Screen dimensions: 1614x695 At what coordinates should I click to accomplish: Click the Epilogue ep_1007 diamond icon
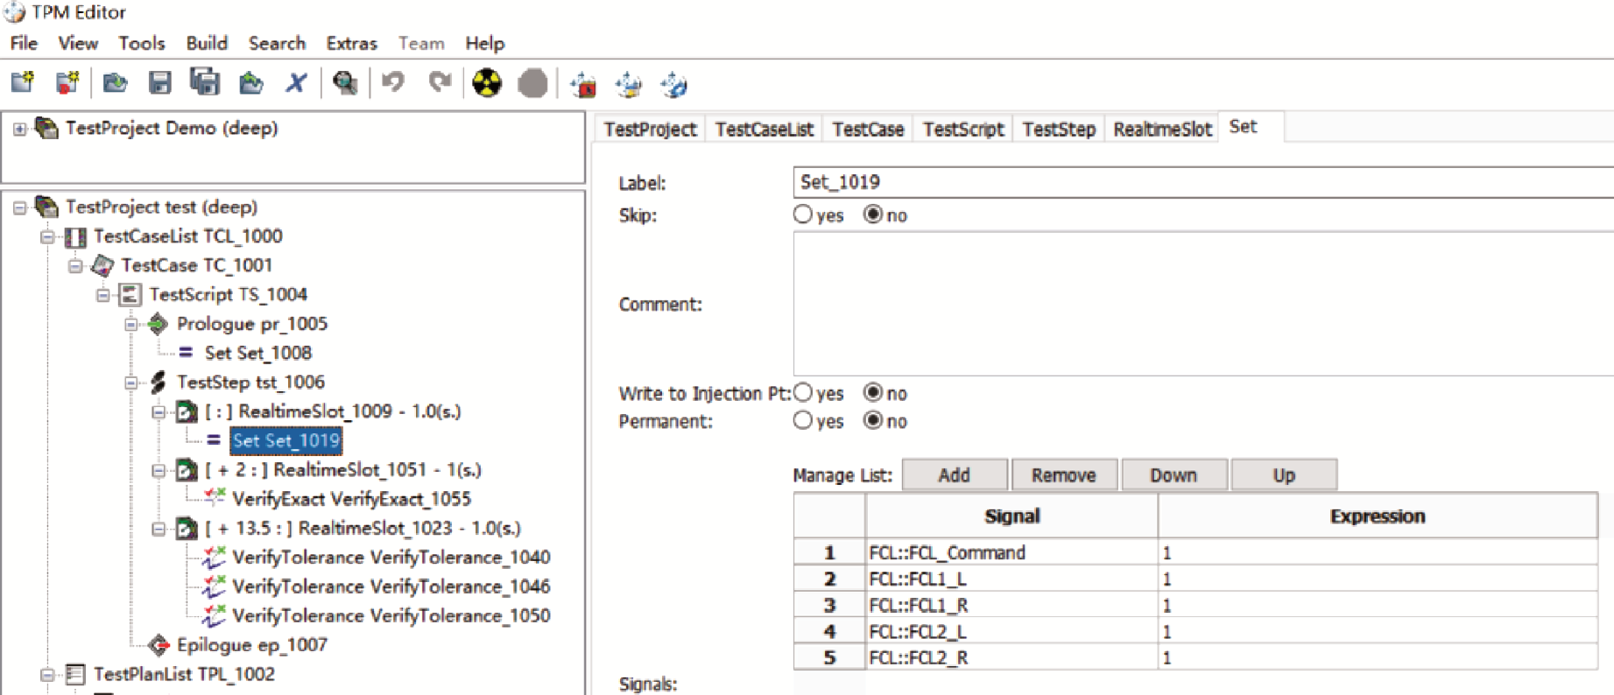[158, 646]
